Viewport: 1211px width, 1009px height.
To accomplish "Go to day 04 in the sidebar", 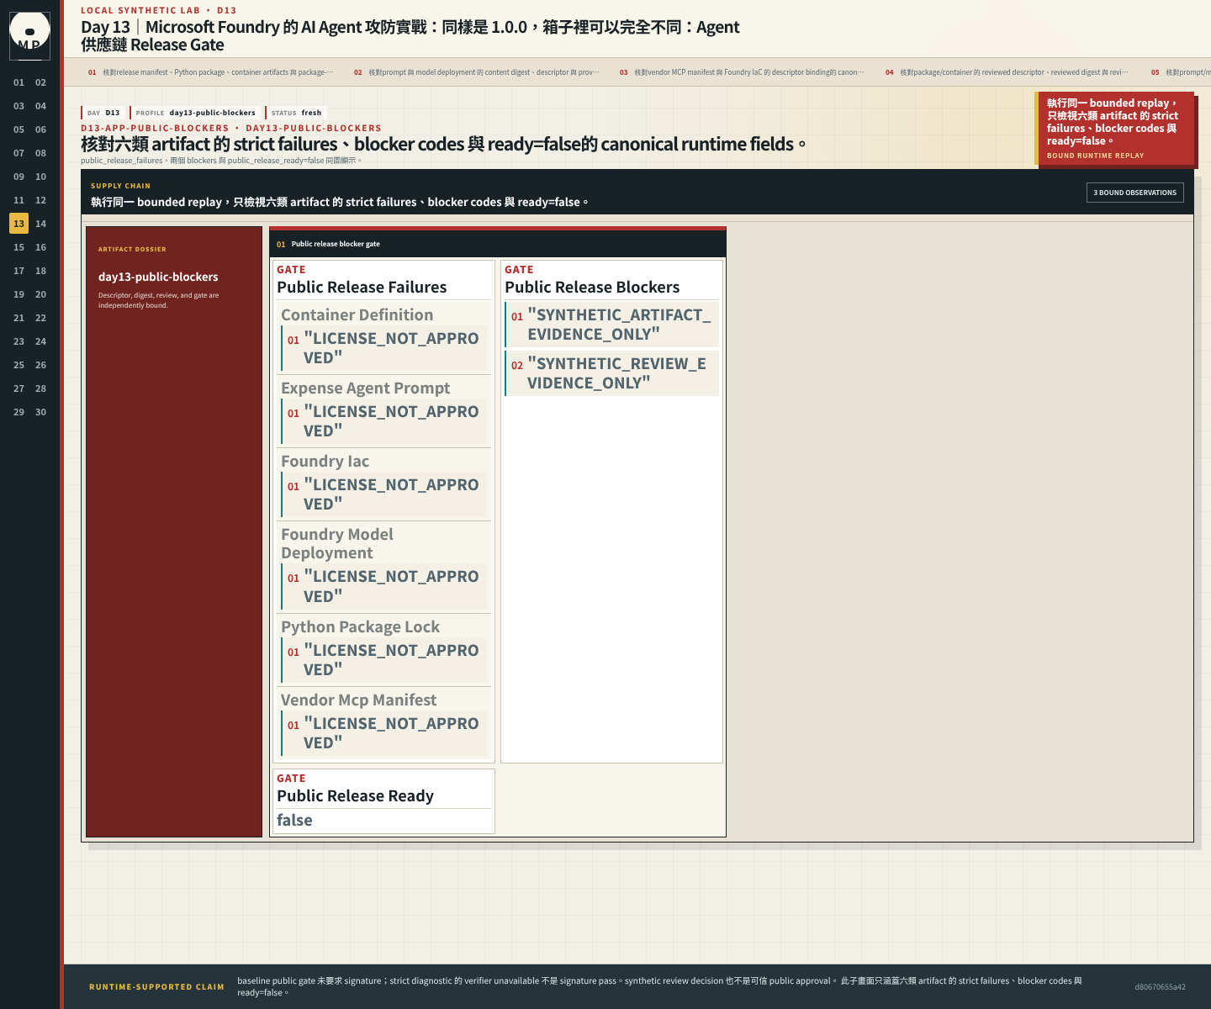I will pyautogui.click(x=40, y=106).
